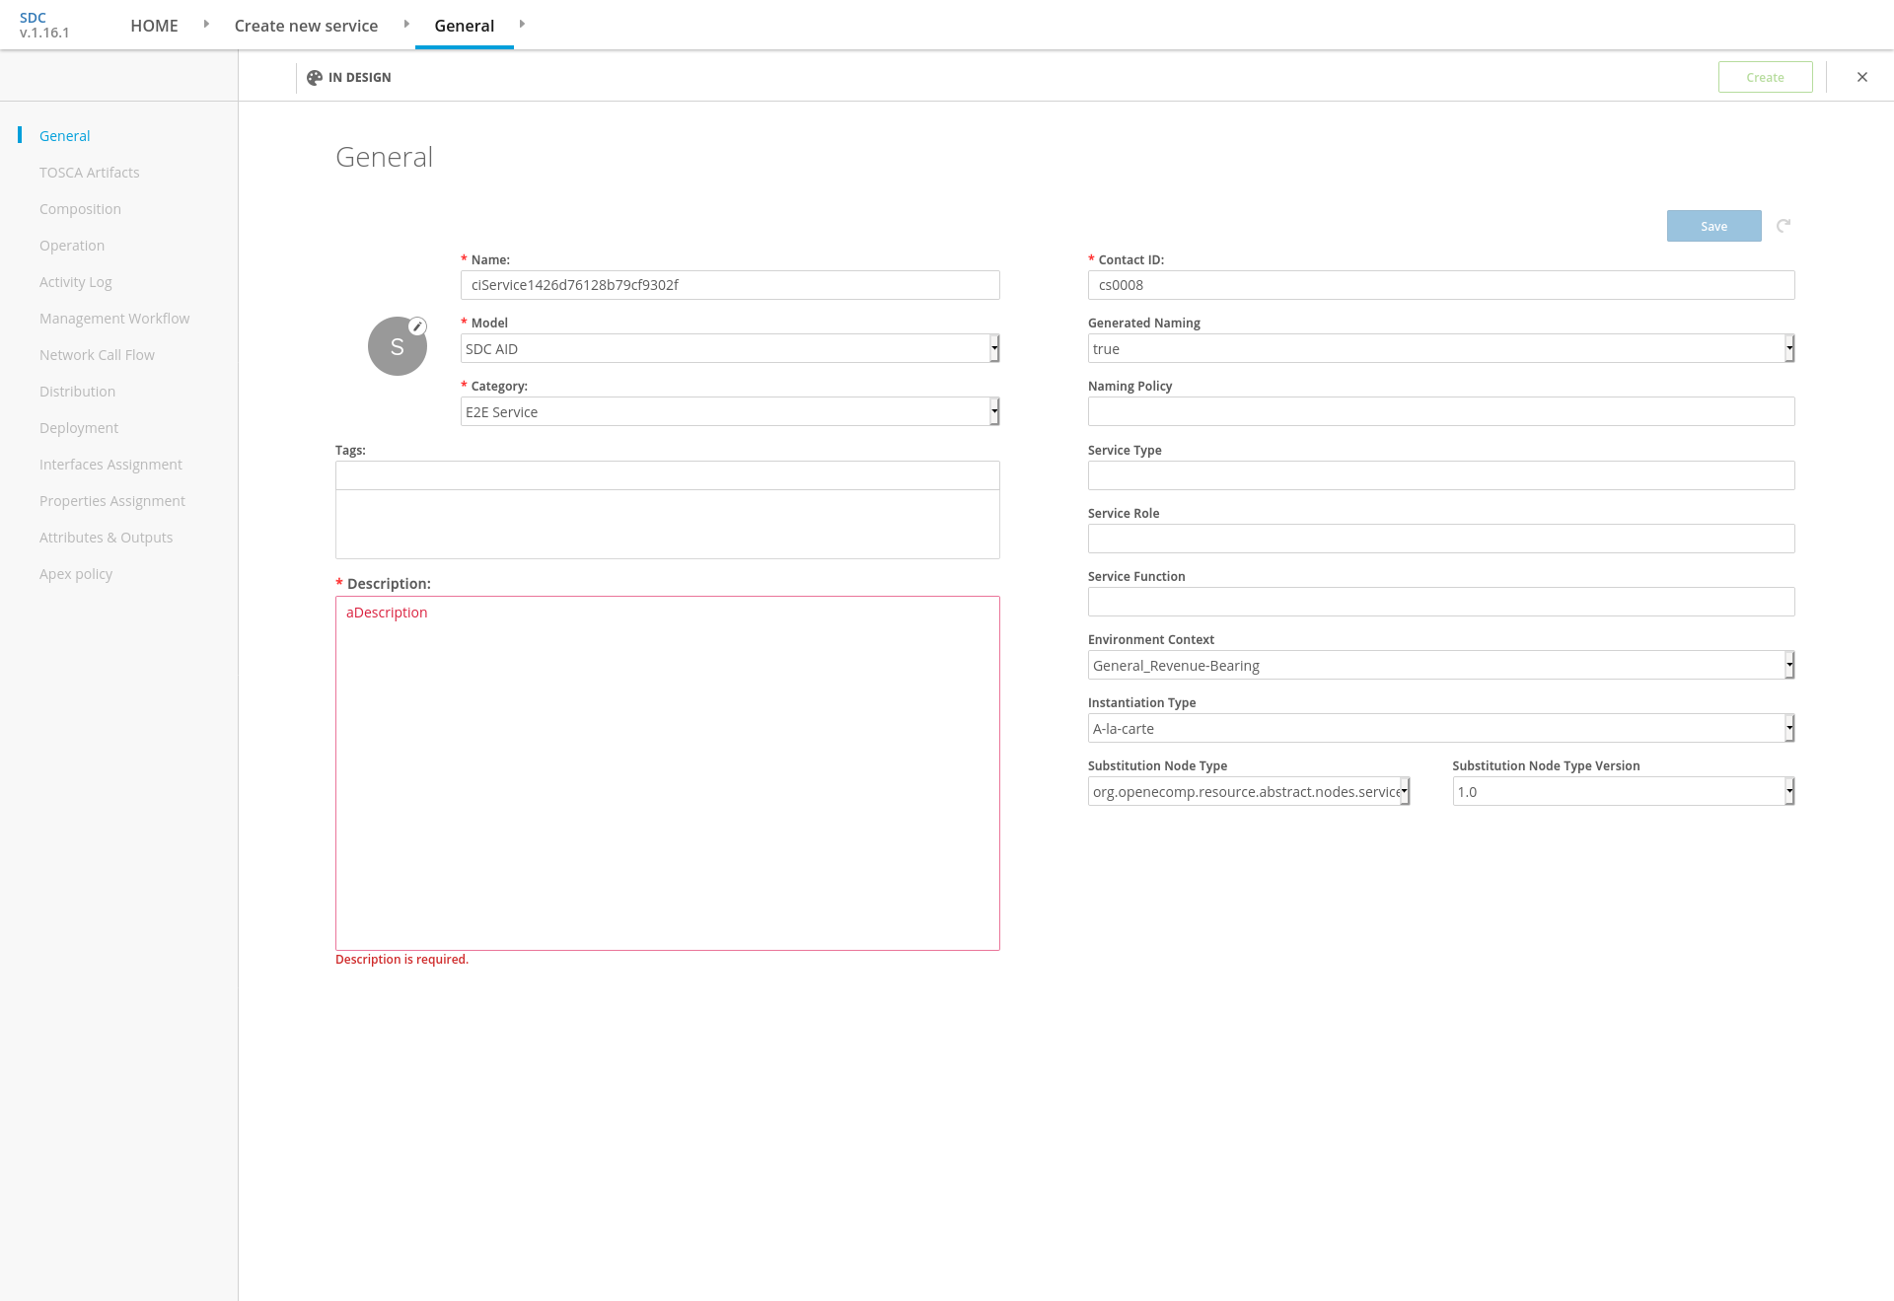Click the palette icon next to IN DESIGN
This screenshot has width=1894, height=1301.
click(x=315, y=77)
